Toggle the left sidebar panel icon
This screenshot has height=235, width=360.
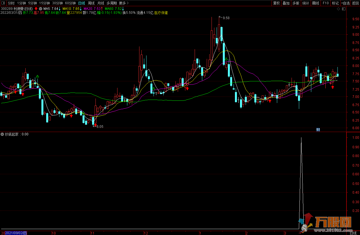(x=3, y=3)
